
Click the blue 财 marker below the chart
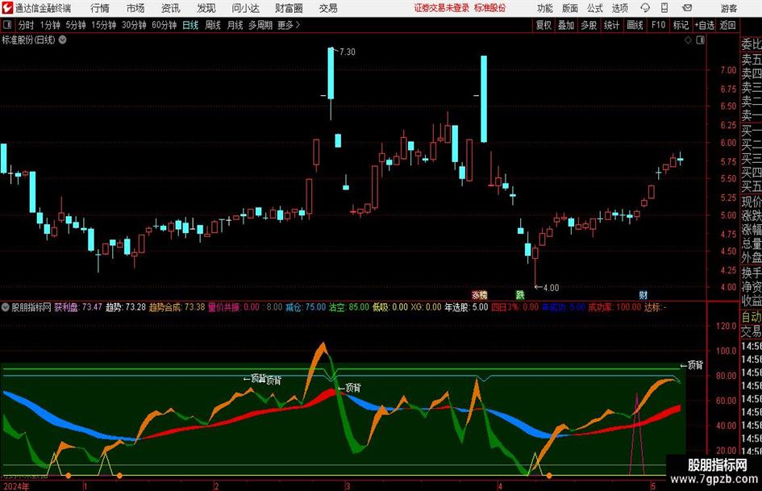(643, 294)
